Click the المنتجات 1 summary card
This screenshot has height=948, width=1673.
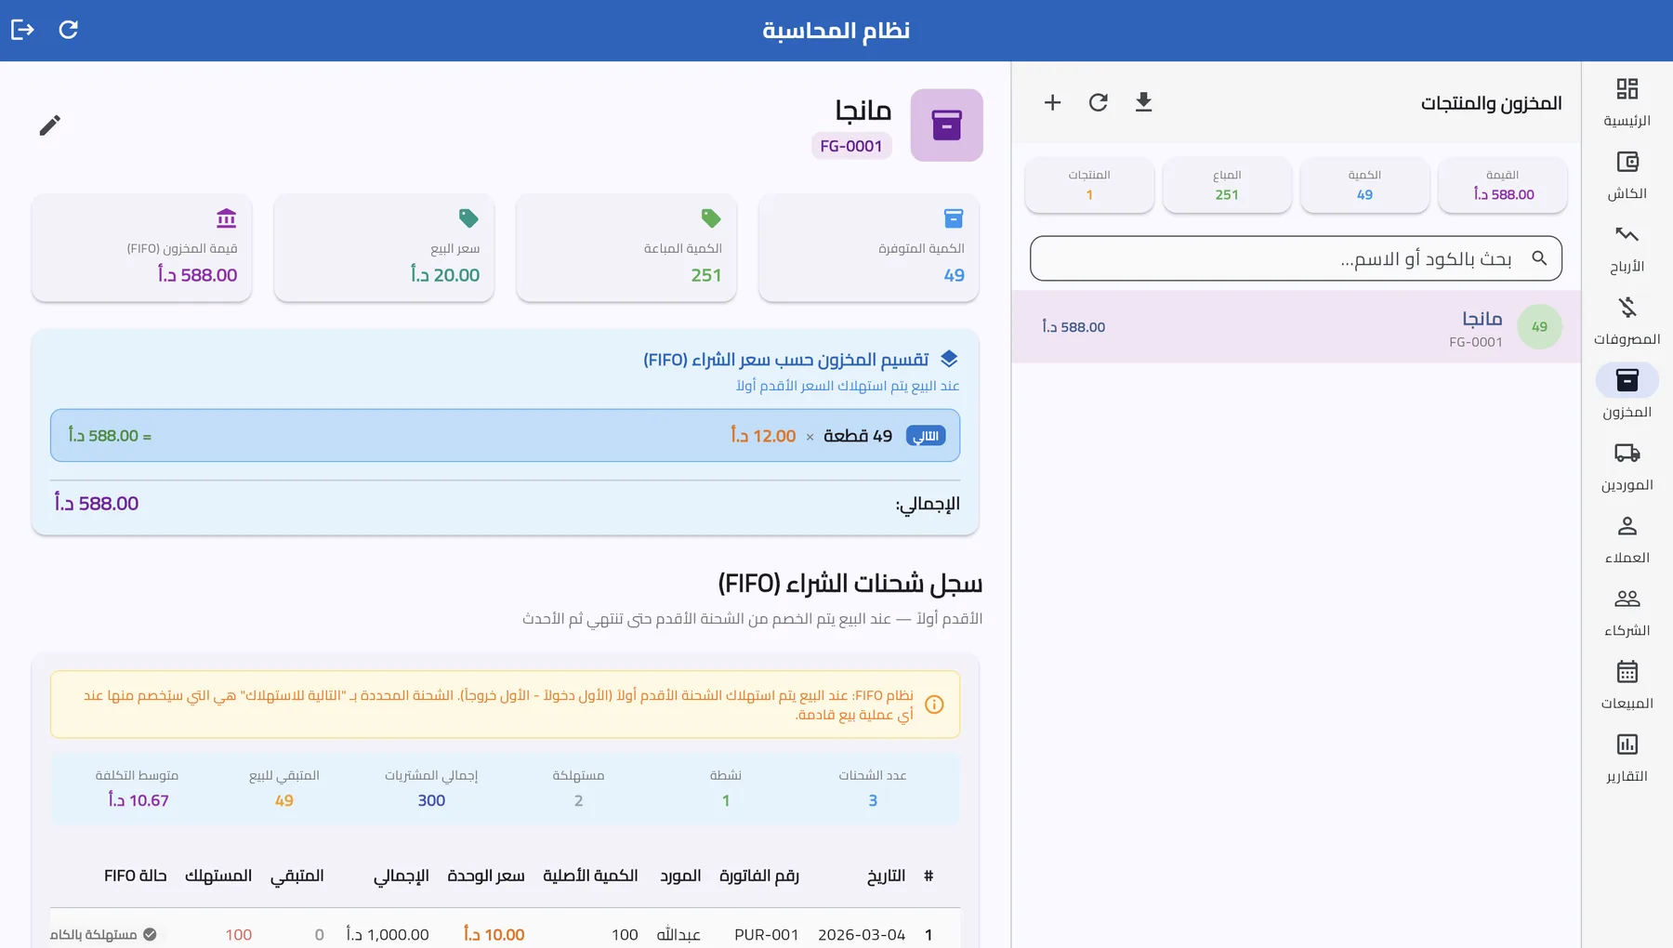(x=1089, y=185)
